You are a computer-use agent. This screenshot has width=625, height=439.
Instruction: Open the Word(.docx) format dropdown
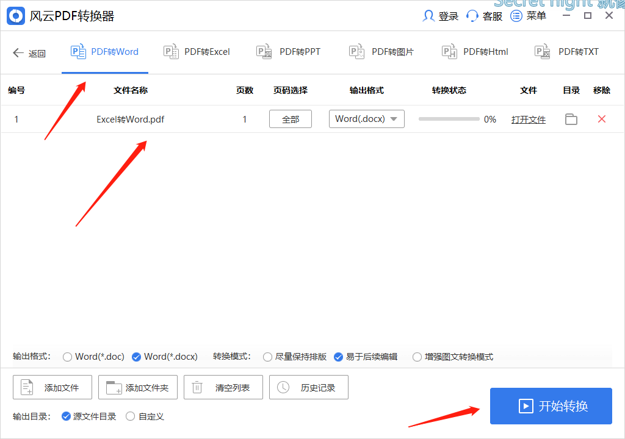coord(367,119)
